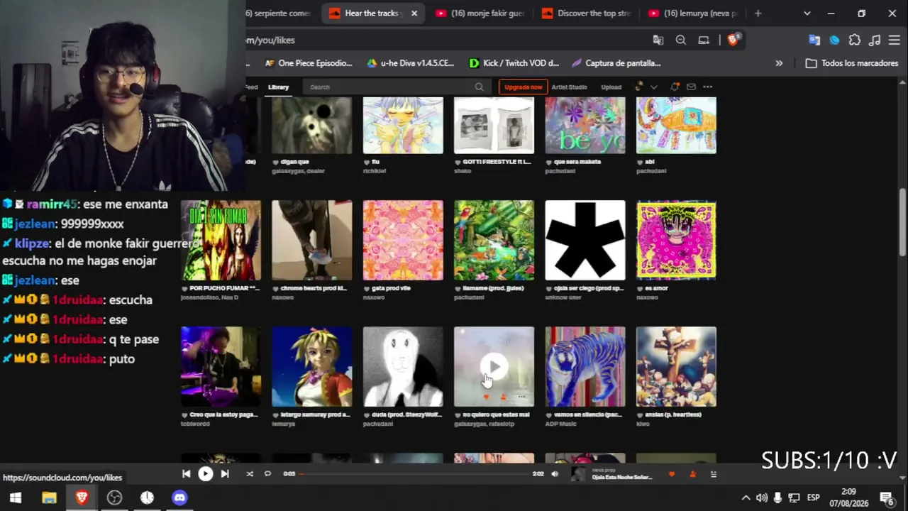This screenshot has width=908, height=511.
Task: Open the Google Translate extension
Action: 814,40
